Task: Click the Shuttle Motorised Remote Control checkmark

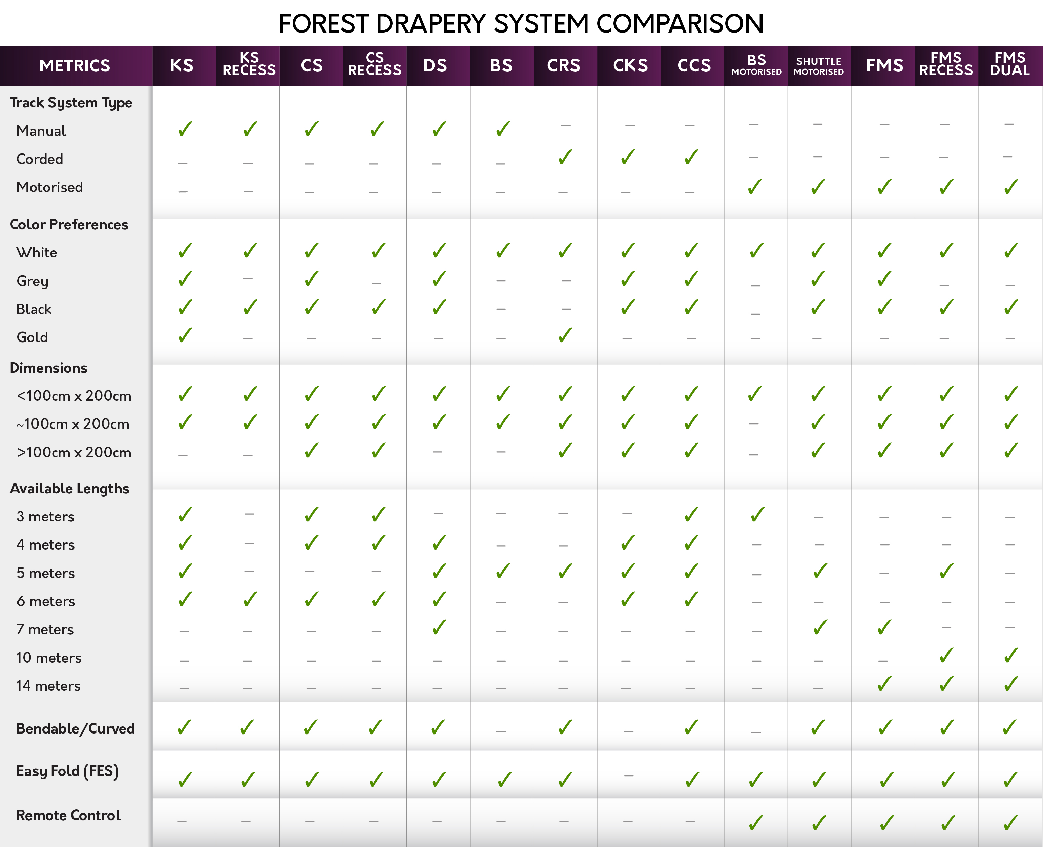Action: click(x=819, y=824)
